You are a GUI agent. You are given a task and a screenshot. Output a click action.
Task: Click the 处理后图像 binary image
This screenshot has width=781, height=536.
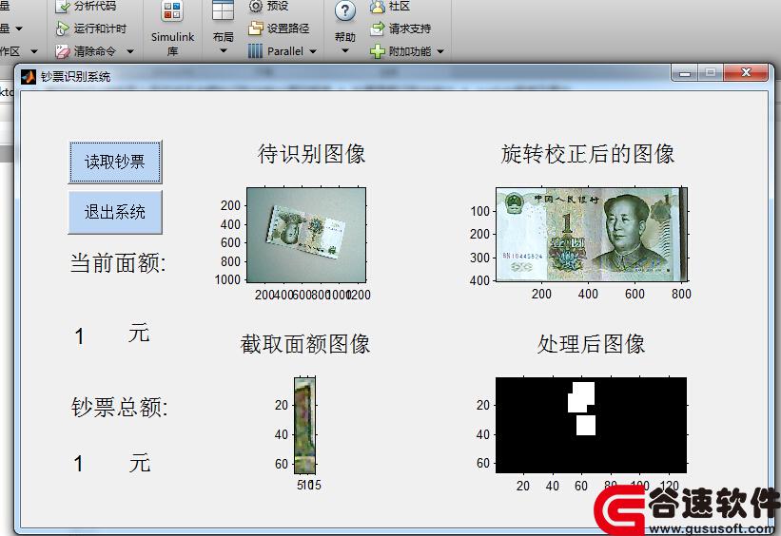click(592, 425)
